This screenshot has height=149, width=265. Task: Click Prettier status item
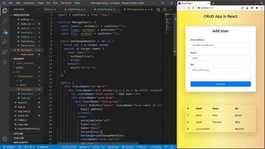[156, 147]
